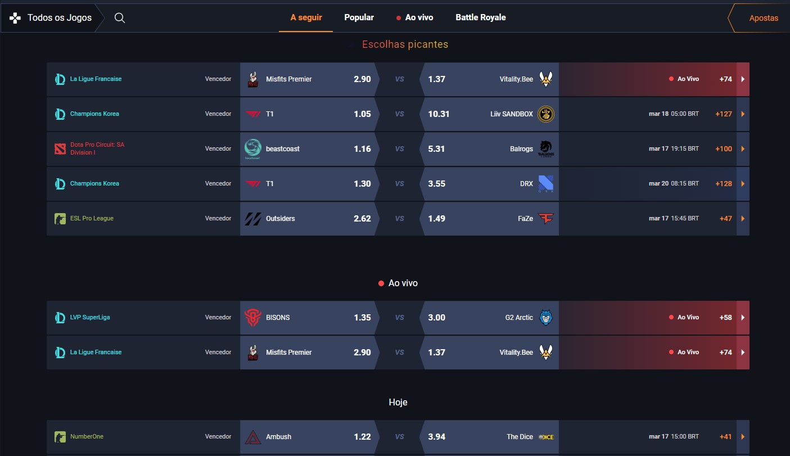The height and width of the screenshot is (456, 790).
Task: Click the T1 team logo
Action: coord(252,114)
